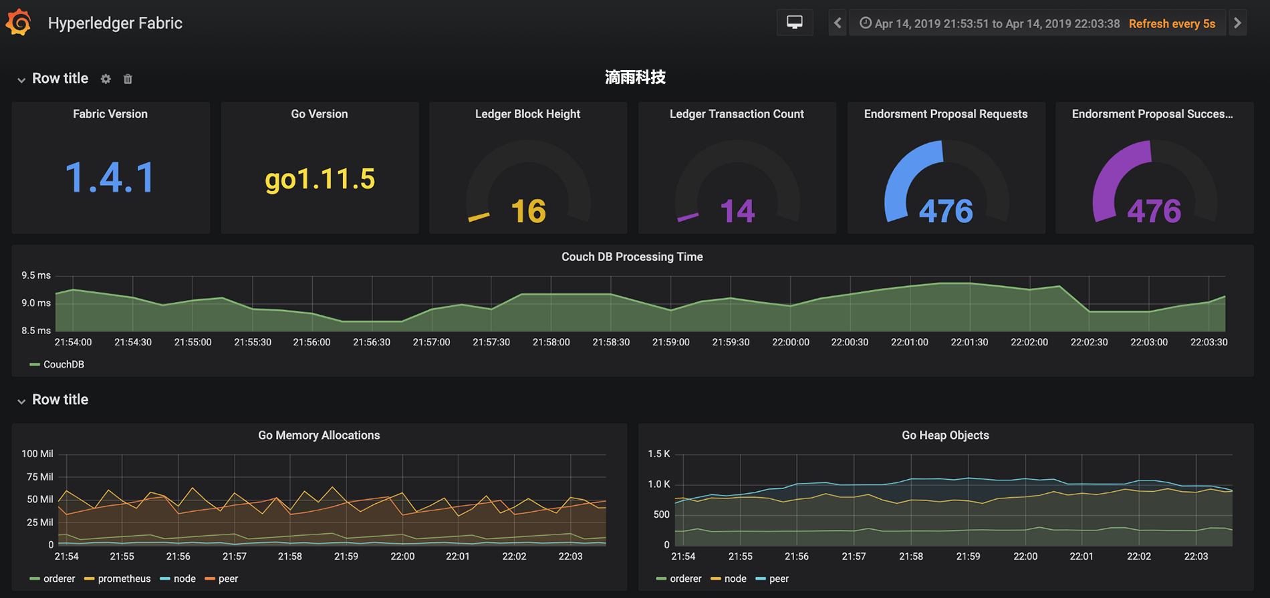1270x598 pixels.
Task: Click the go1.11.5 version value
Action: click(x=320, y=178)
